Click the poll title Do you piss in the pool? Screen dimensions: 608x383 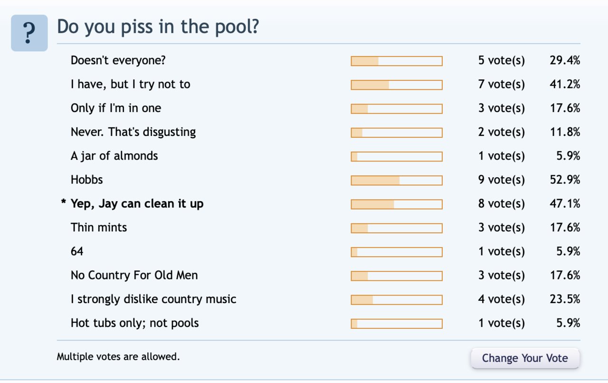158,27
